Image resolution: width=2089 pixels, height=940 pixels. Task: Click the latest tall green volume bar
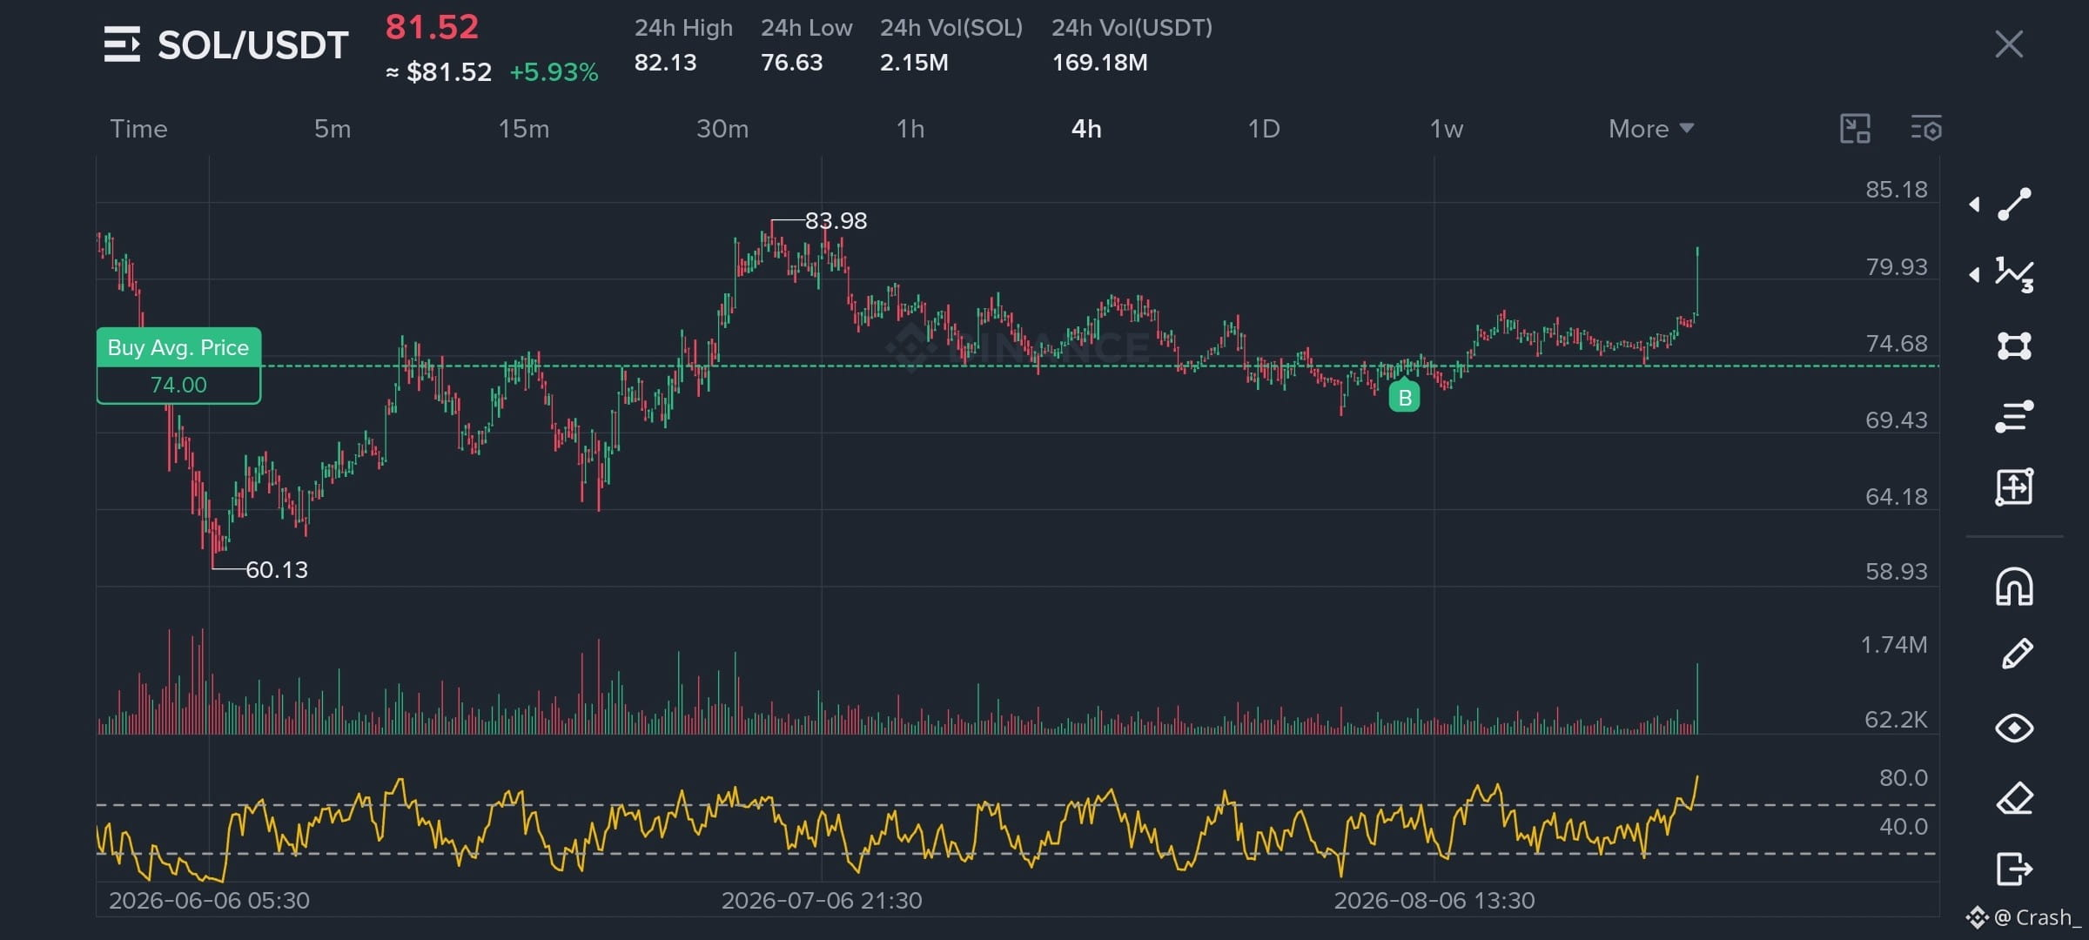coord(1696,699)
